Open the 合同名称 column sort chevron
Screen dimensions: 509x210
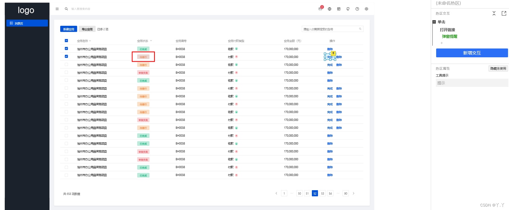pyautogui.click(x=90, y=41)
